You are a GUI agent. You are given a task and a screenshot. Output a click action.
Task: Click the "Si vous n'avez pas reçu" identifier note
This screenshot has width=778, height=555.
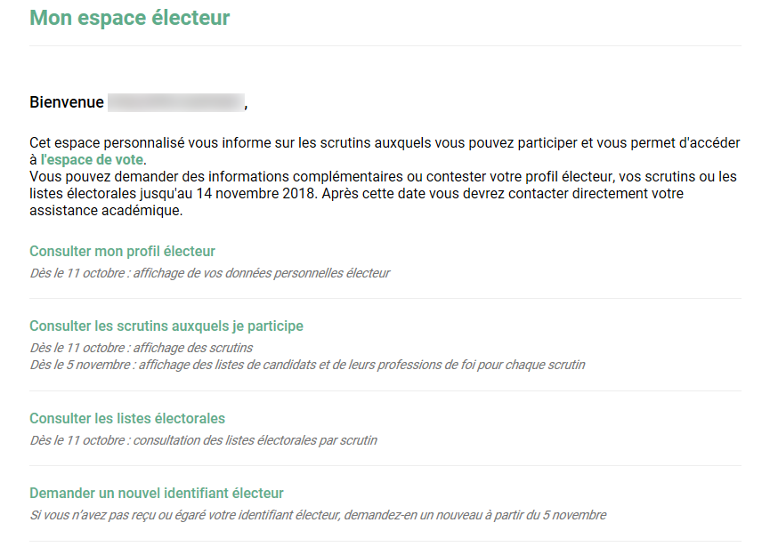click(x=318, y=515)
